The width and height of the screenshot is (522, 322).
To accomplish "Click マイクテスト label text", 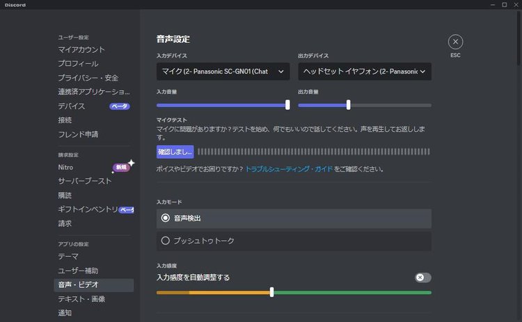I will [x=172, y=120].
